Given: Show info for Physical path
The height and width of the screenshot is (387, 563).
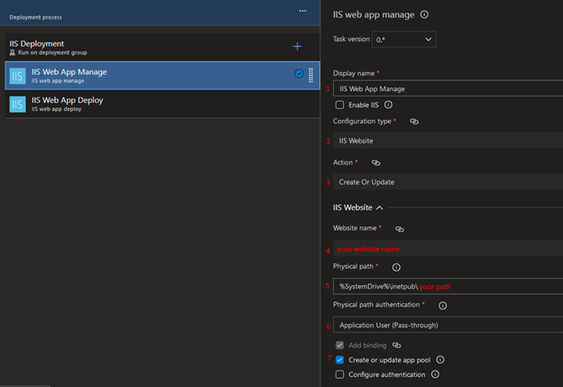Looking at the screenshot, I should click(x=396, y=267).
